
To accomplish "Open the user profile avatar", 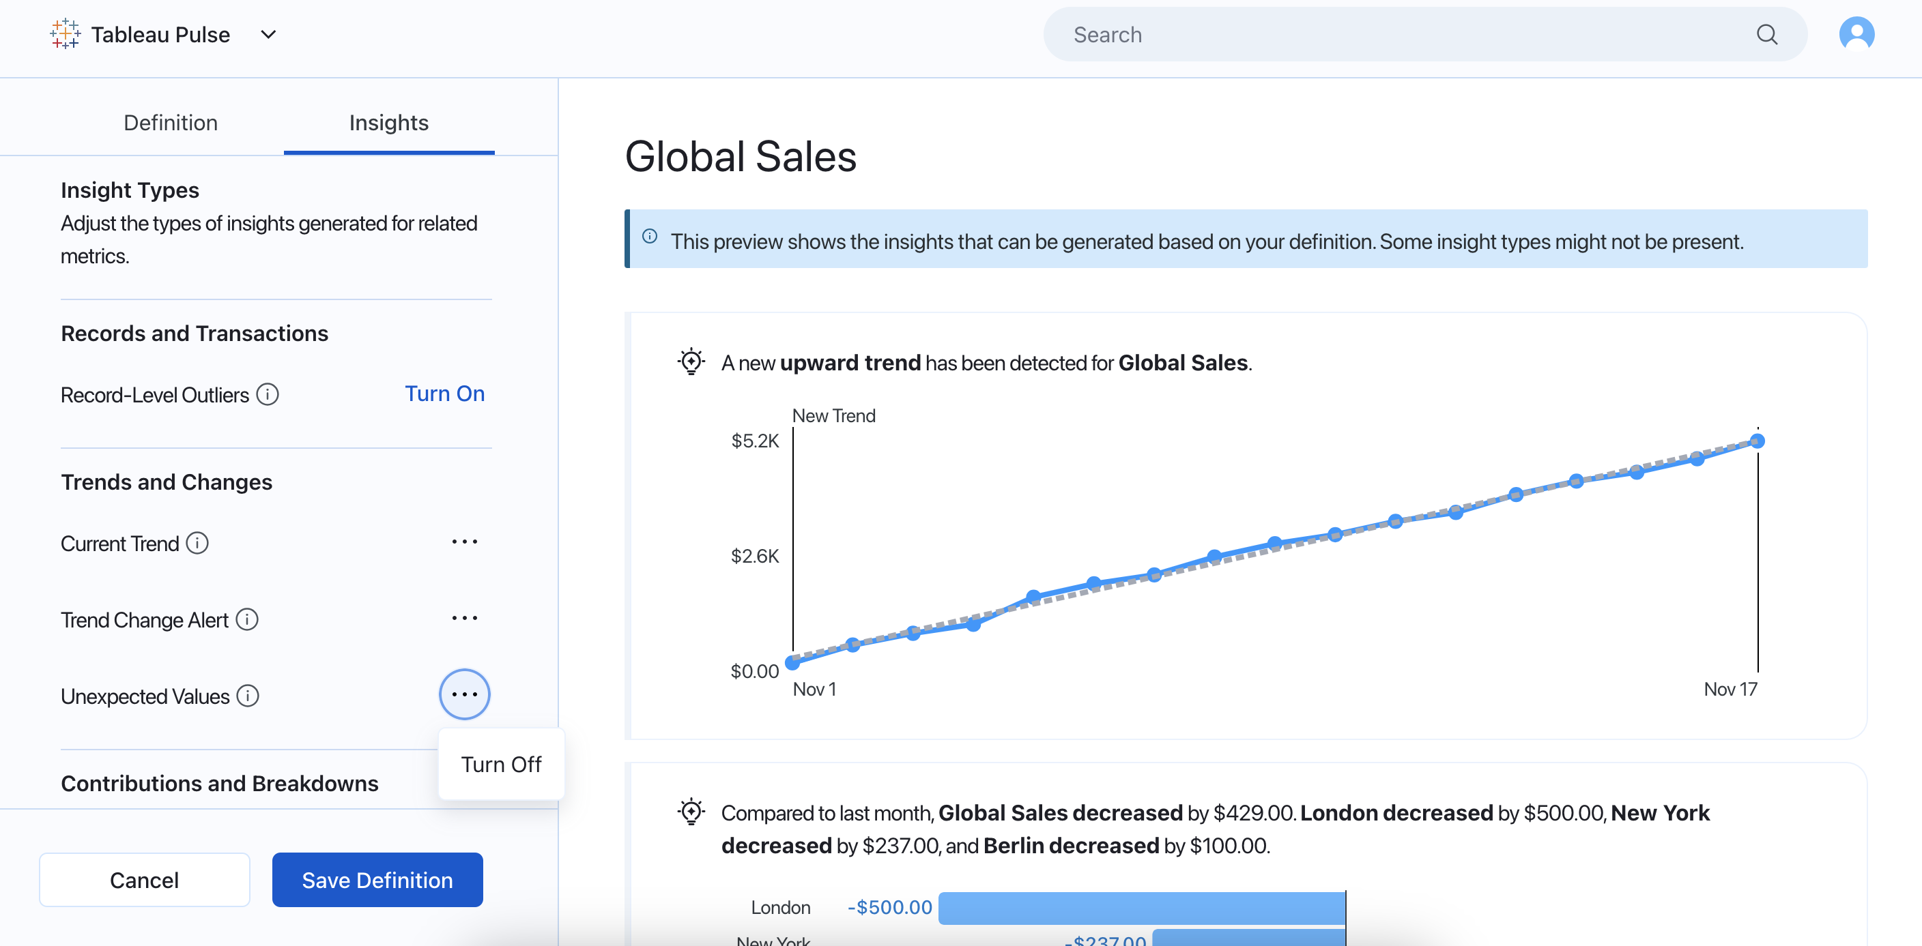I will (x=1856, y=34).
